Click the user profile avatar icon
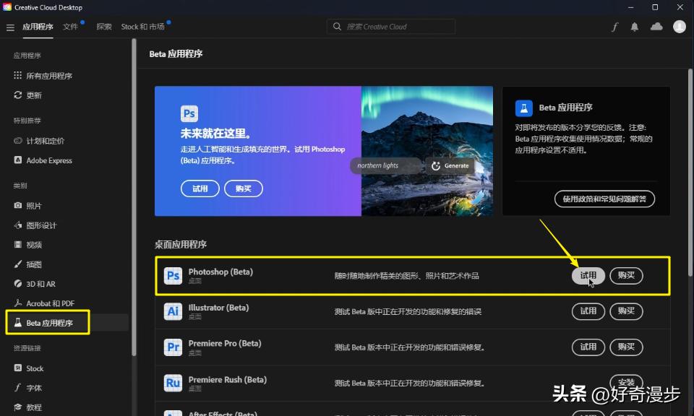This screenshot has height=416, width=694. point(678,26)
